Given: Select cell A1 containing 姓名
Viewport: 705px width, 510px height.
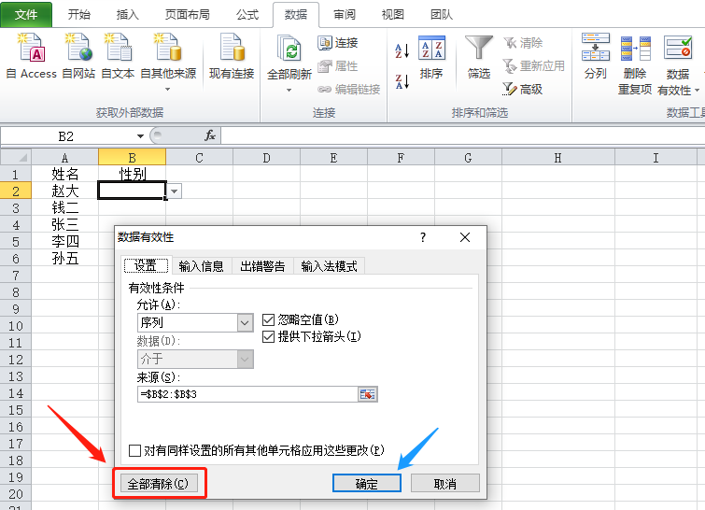Looking at the screenshot, I should pos(64,174).
